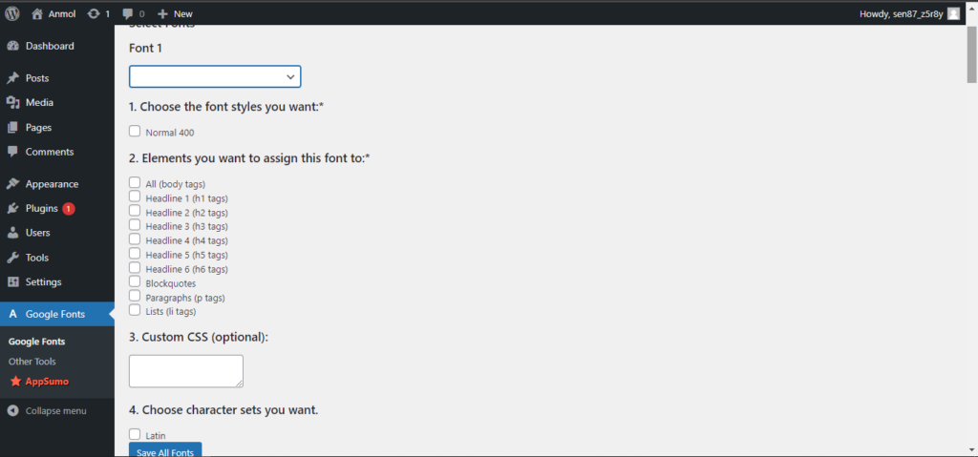Click the Plugins plug icon

pyautogui.click(x=13, y=208)
